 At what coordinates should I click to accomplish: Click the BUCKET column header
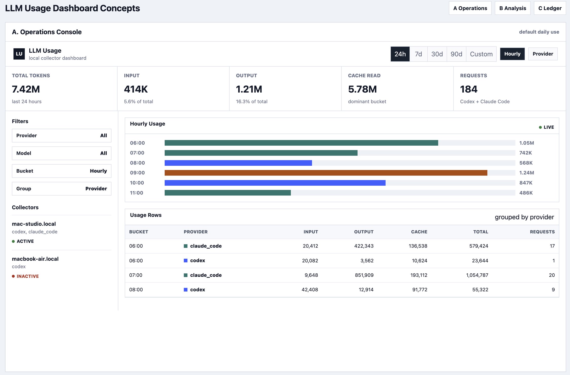coord(139,232)
